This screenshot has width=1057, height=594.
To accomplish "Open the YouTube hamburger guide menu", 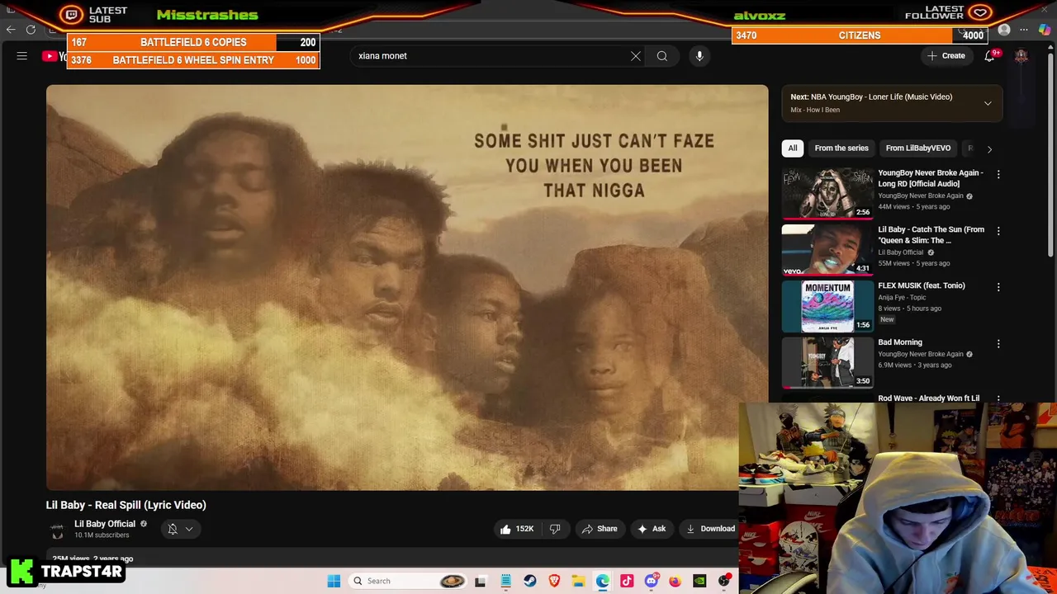I will pos(22,56).
